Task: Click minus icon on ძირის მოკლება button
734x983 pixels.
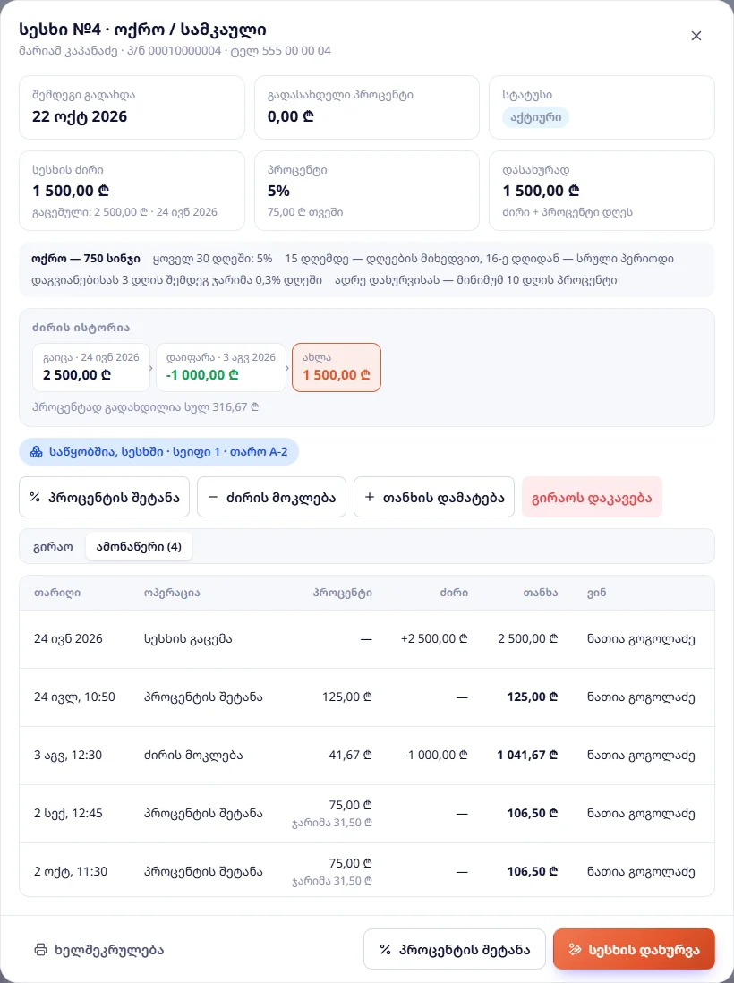Action: click(x=213, y=497)
